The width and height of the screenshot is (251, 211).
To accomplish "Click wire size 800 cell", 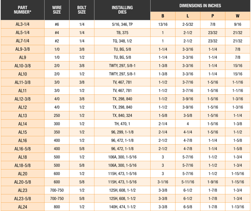I will pyautogui.click(x=56, y=207).
